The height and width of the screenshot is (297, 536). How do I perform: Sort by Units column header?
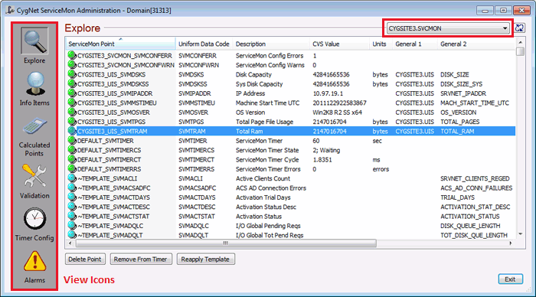[381, 44]
